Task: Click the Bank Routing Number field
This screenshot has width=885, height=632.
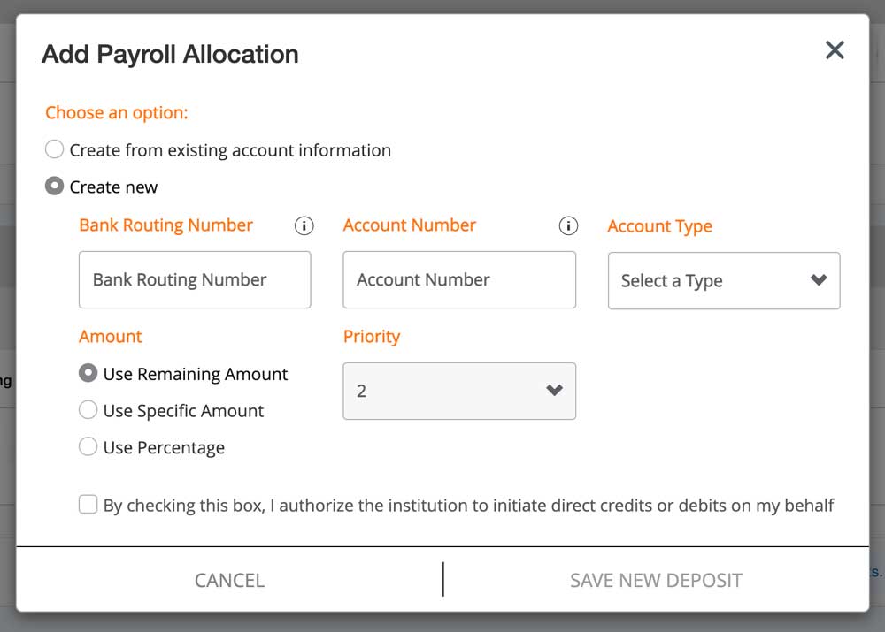Action: [194, 279]
